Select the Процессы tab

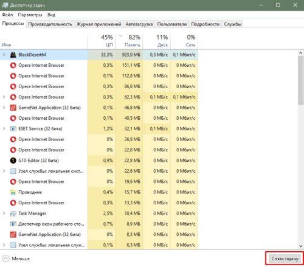(x=13, y=24)
